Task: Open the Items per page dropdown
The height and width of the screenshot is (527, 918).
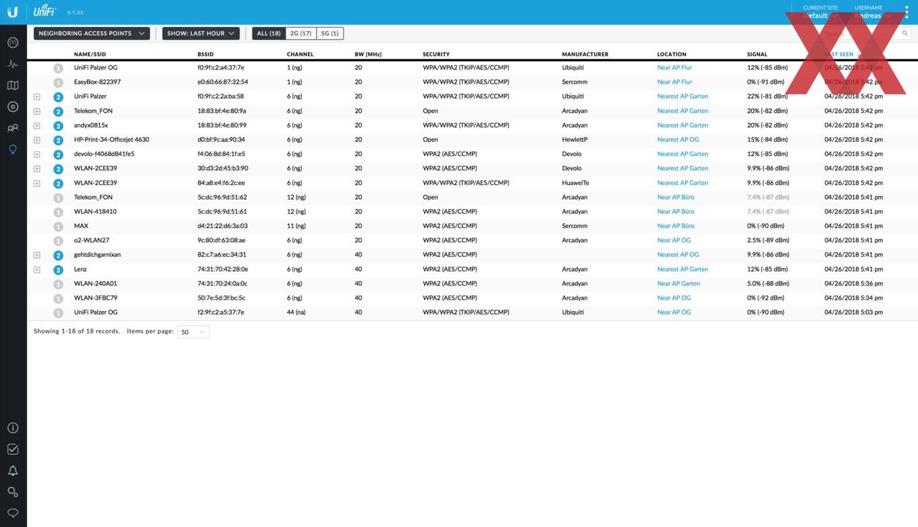Action: pyautogui.click(x=194, y=332)
